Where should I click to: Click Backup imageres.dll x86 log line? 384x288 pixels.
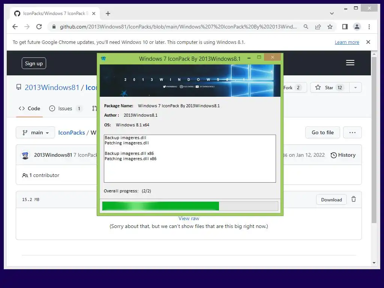coord(129,153)
